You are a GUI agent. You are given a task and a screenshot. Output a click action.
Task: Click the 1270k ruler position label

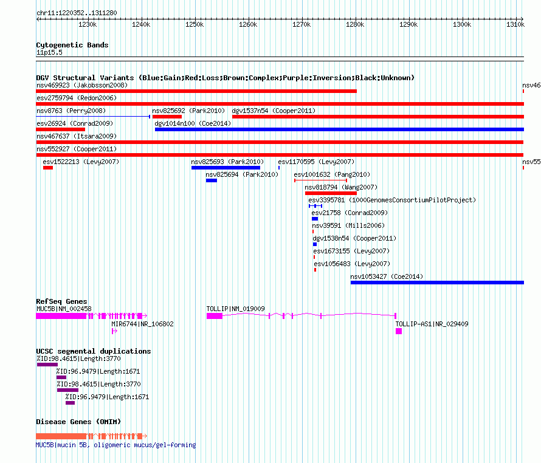(302, 24)
